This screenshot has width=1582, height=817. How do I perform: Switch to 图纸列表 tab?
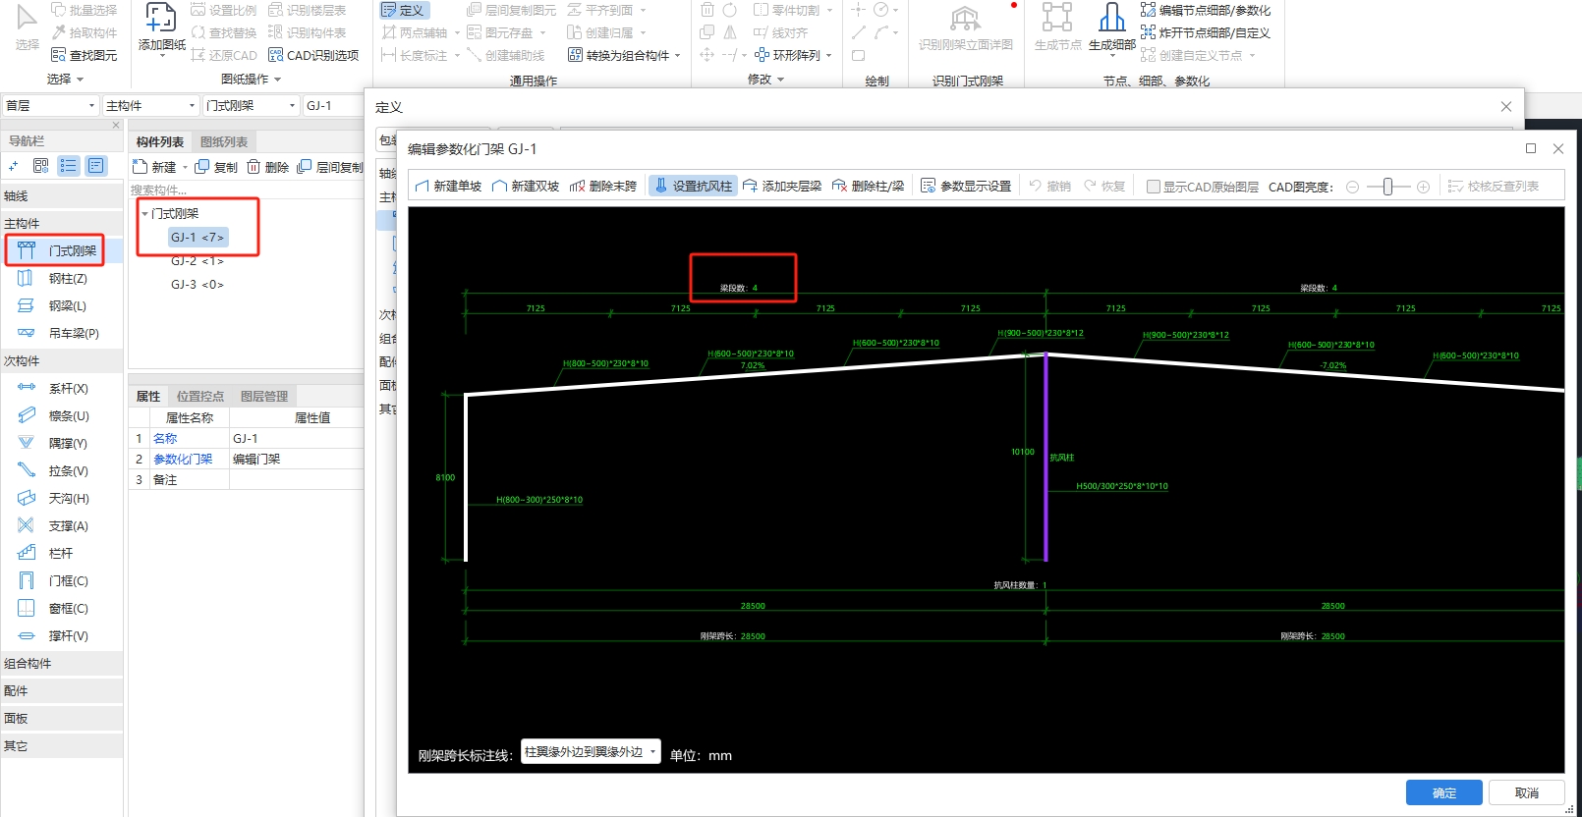(x=224, y=141)
